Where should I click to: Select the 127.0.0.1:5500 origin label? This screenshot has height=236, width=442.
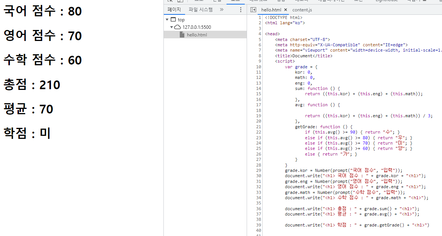(x=197, y=27)
